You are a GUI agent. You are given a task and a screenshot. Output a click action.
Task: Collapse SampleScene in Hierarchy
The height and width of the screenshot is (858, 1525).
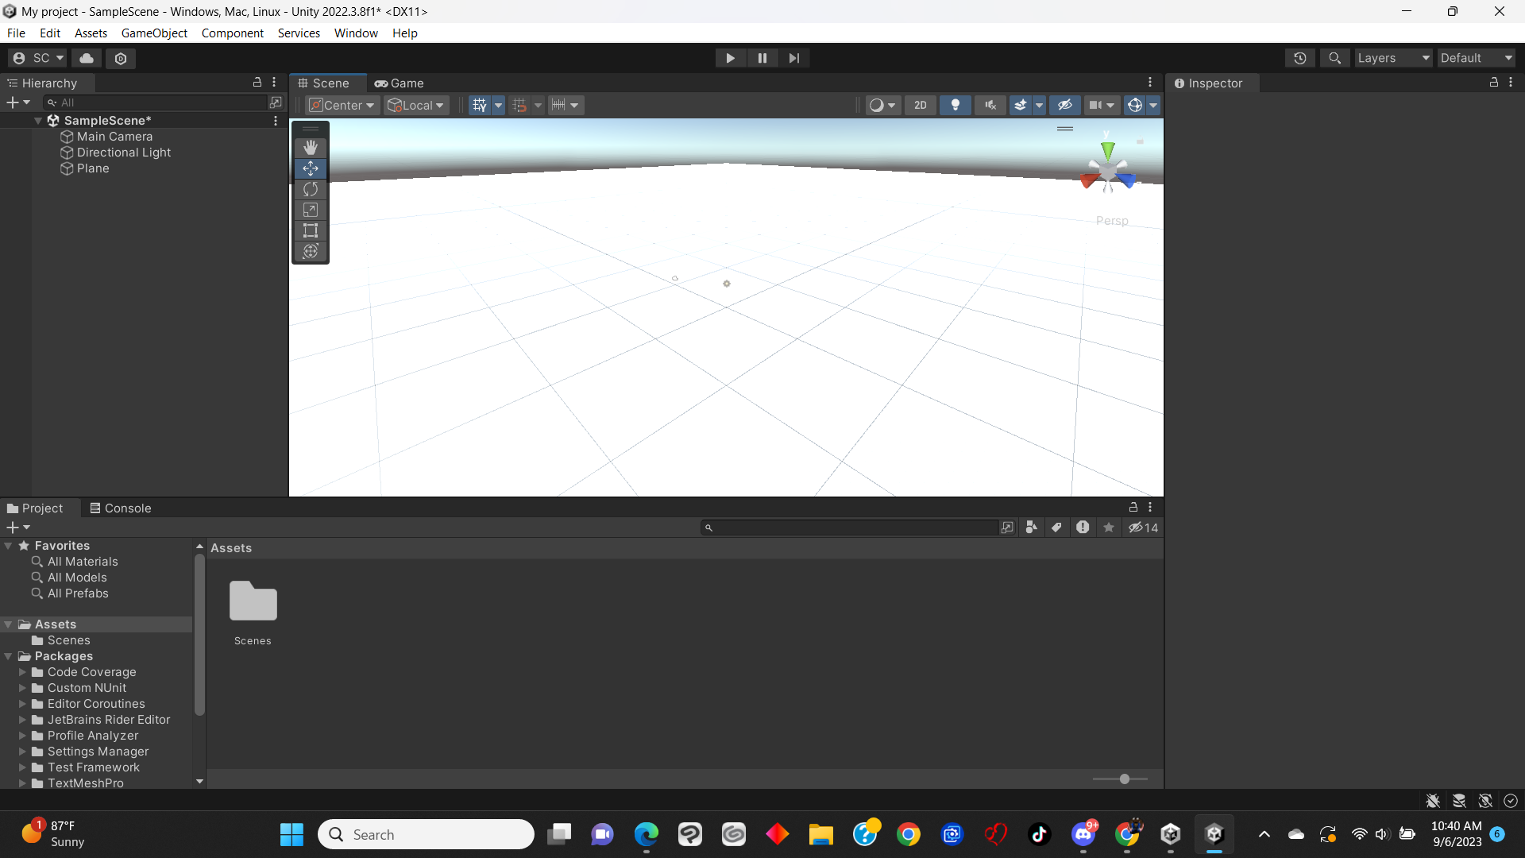[37, 121]
